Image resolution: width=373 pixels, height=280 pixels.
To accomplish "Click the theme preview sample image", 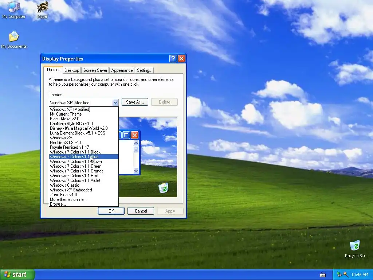I will 148,157.
